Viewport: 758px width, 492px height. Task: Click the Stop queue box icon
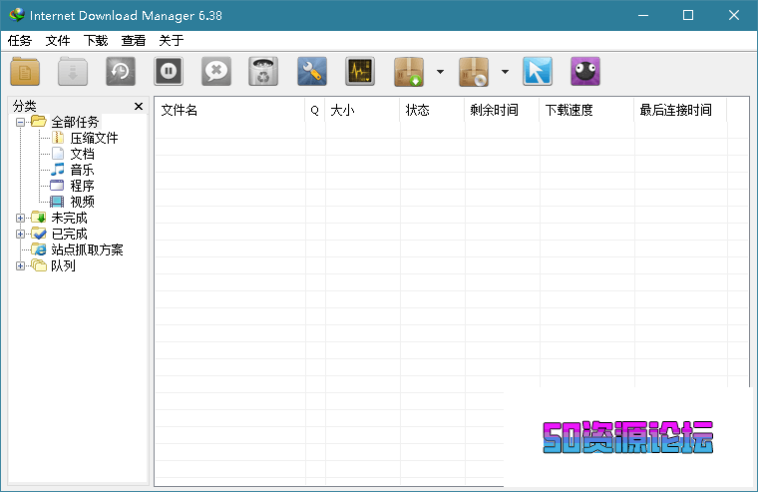point(474,72)
